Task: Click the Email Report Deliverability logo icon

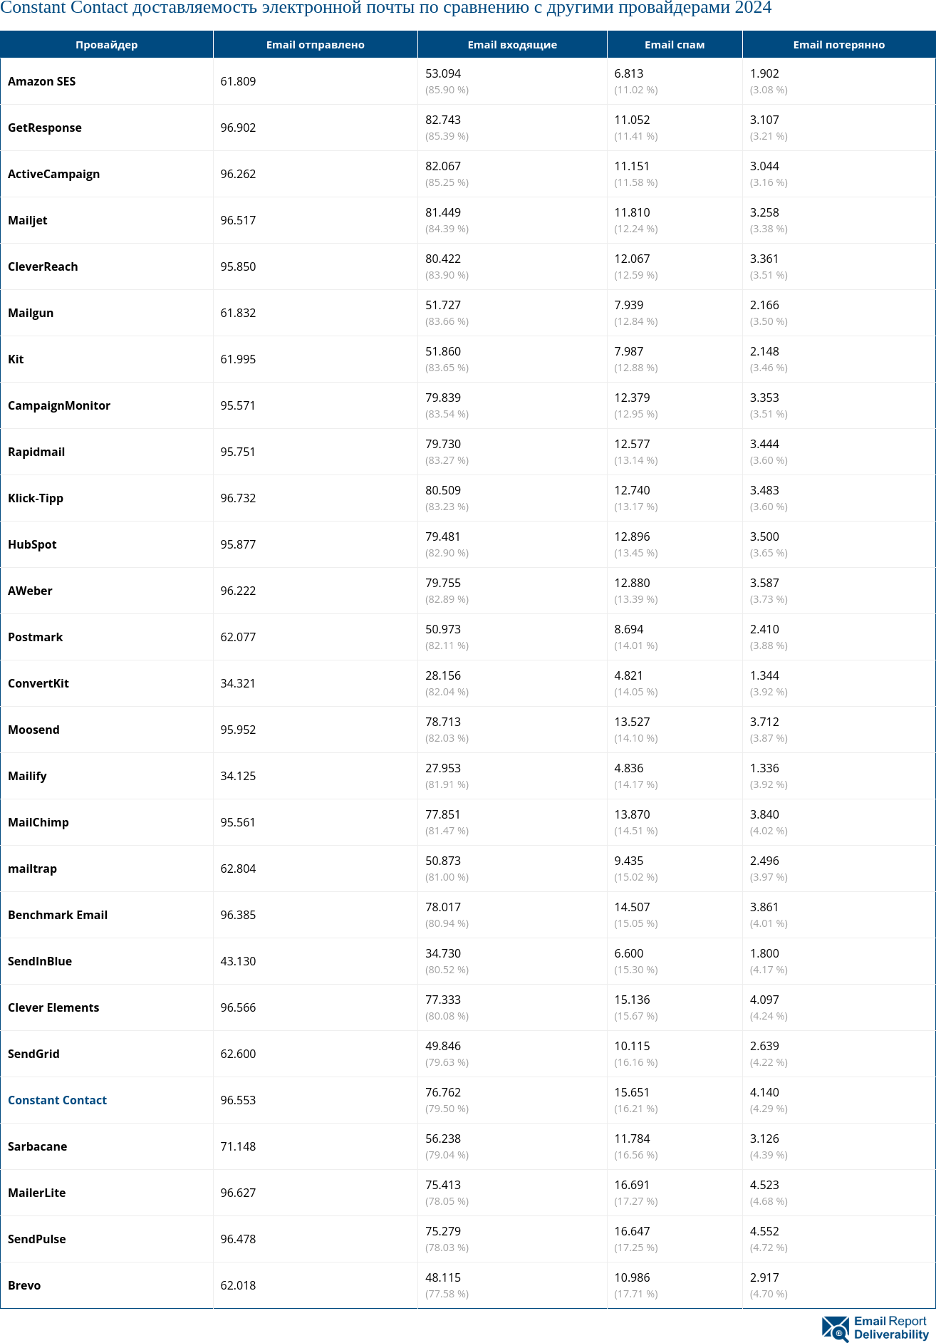Action: pyautogui.click(x=836, y=1328)
